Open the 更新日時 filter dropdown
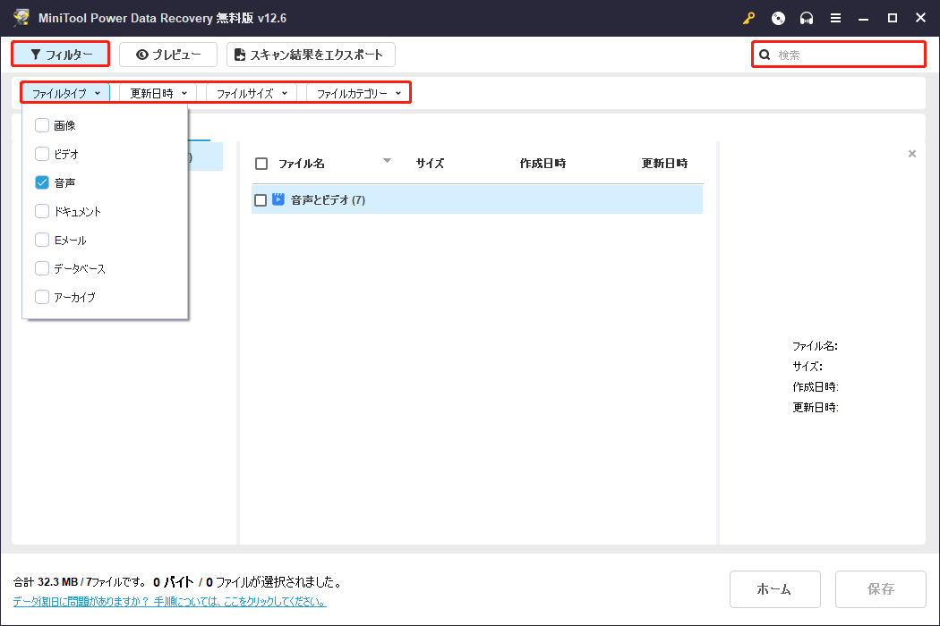 156,91
